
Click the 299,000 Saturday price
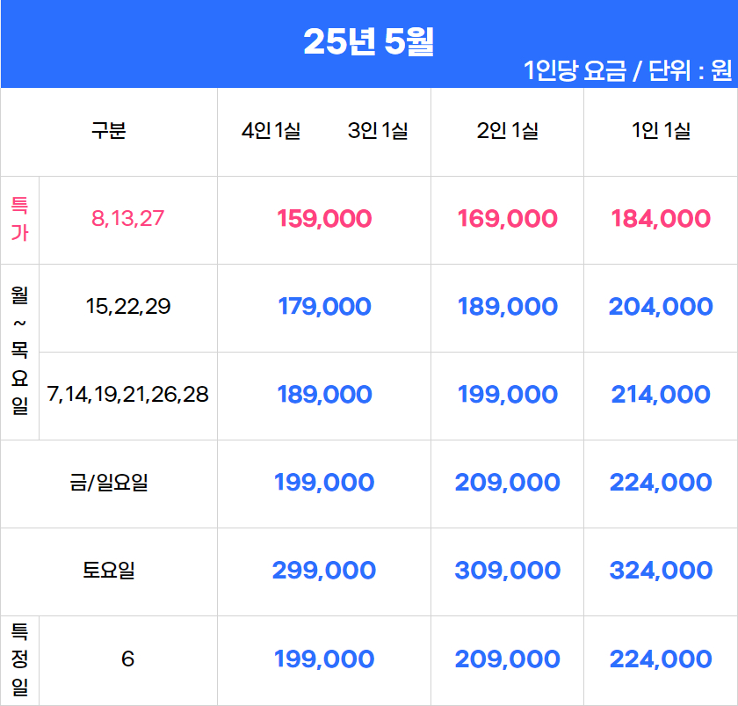click(324, 571)
